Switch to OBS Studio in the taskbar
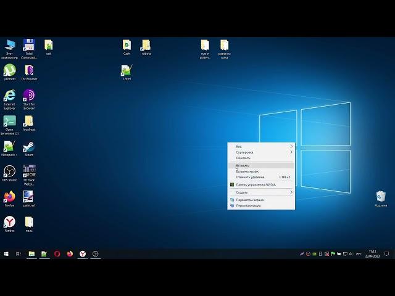Image resolution: width=395 pixels, height=296 pixels. 96,253
